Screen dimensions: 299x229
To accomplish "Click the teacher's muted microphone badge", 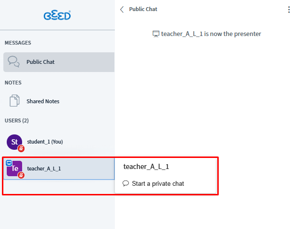I will tap(21, 175).
